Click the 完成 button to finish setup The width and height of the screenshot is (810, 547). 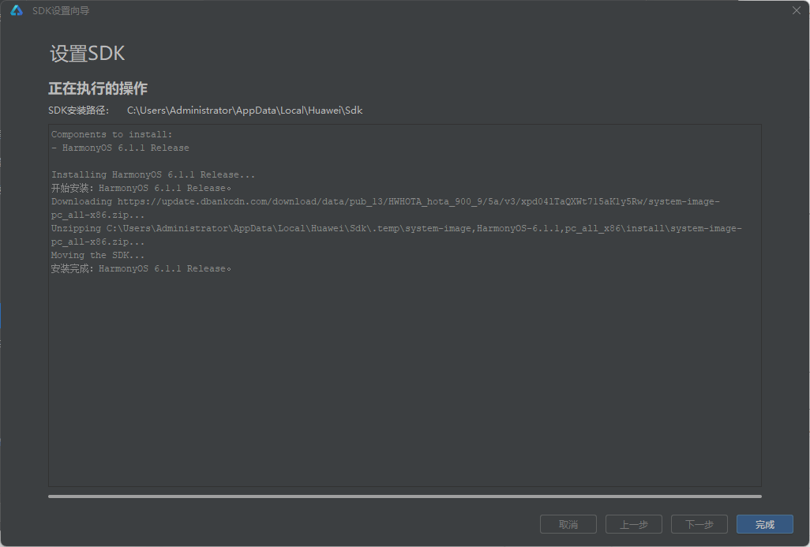pos(764,524)
